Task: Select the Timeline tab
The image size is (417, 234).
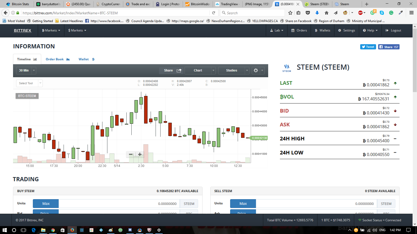Action: pos(27,59)
